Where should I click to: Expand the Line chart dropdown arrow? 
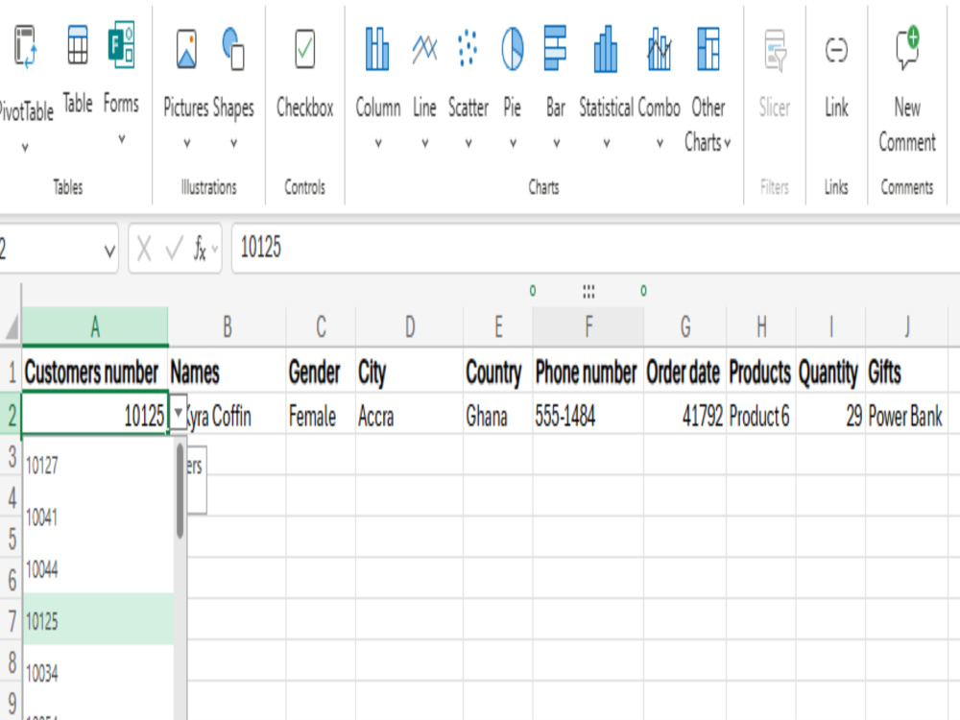click(x=424, y=143)
